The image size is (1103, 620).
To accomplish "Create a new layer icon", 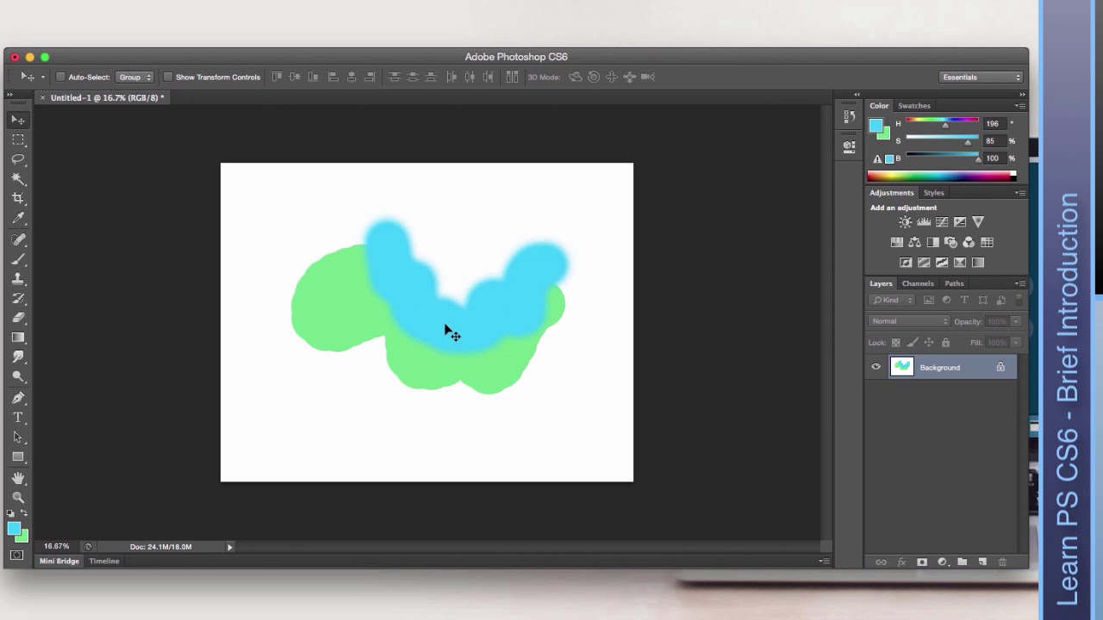I will [982, 562].
